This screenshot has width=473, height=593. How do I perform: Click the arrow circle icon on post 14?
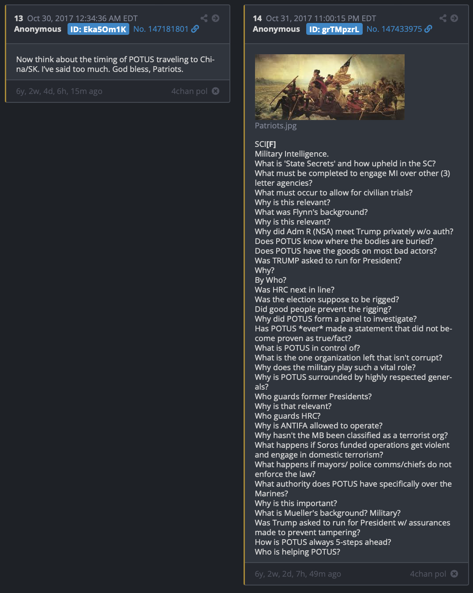pyautogui.click(x=454, y=18)
